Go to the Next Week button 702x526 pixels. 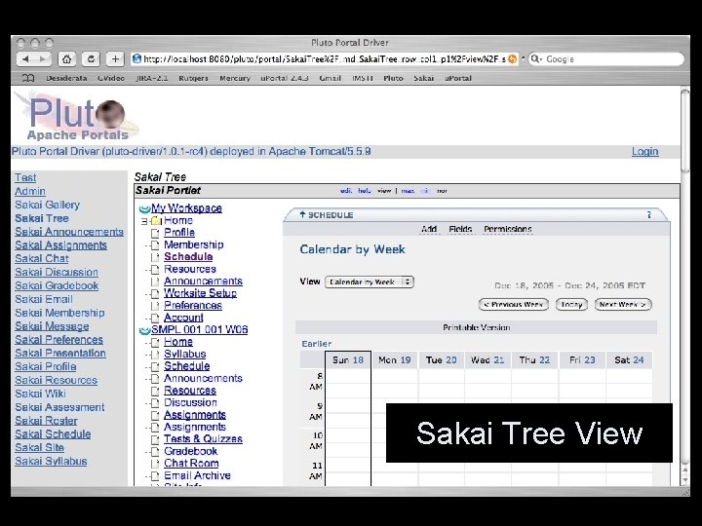tap(623, 305)
